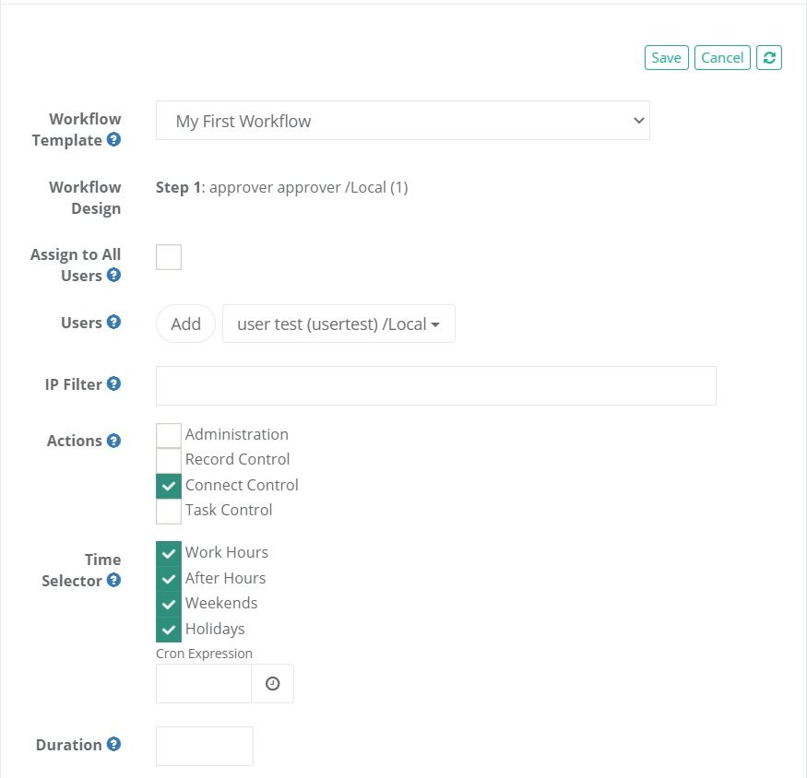Image resolution: width=807 pixels, height=778 pixels.
Task: Disable the Work Hours time selector
Action: pos(169,552)
